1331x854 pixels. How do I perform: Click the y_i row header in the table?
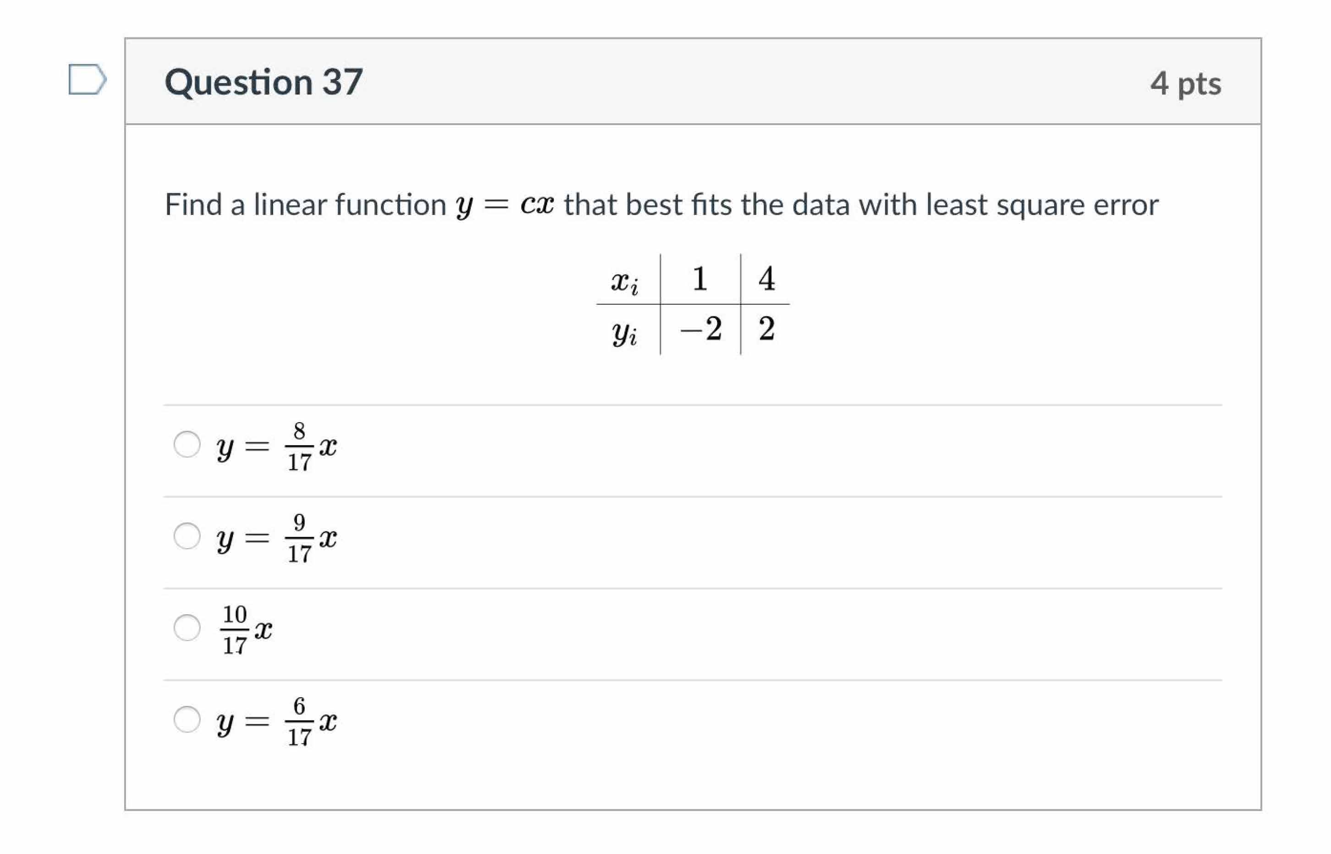click(x=624, y=331)
